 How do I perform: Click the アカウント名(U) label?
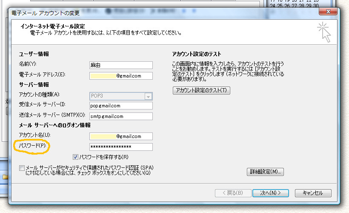[35, 135]
